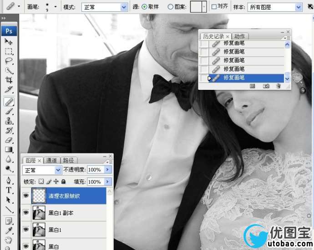Screen dimensions: 314x250
Task: Hide the 黑白1 layer
Action: pos(26,230)
